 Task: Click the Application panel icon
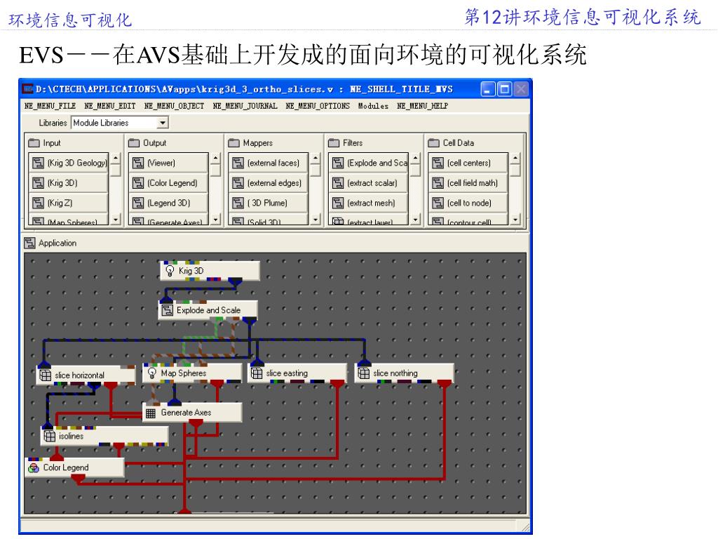[x=29, y=244]
